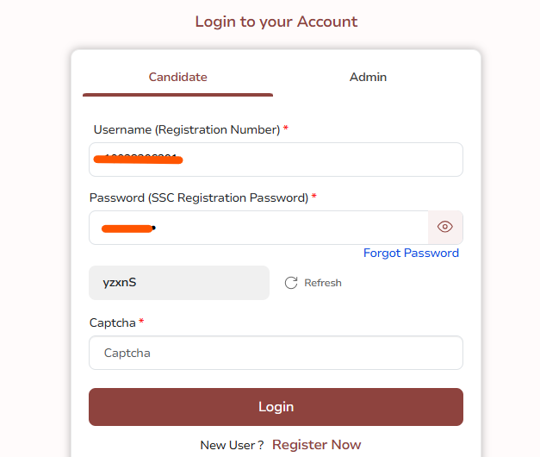
Task: Click the Username (Registration Number) label
Action: pyautogui.click(x=186, y=129)
